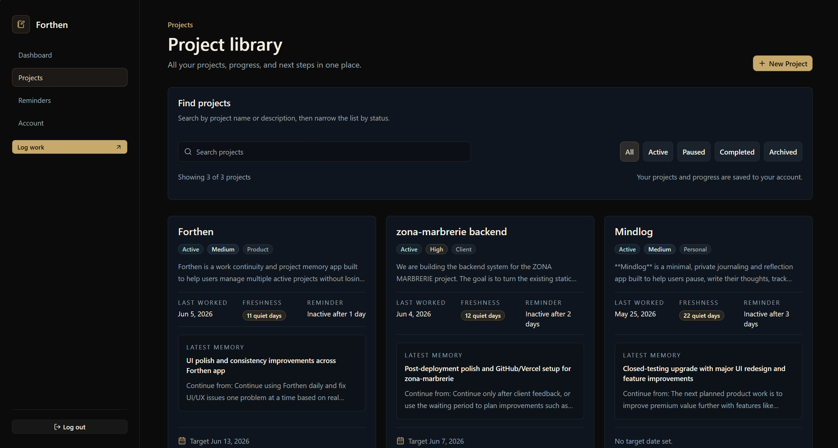Click Active badge on zona-marbrerie card
Screen dimensions: 838x448
(x=409, y=249)
